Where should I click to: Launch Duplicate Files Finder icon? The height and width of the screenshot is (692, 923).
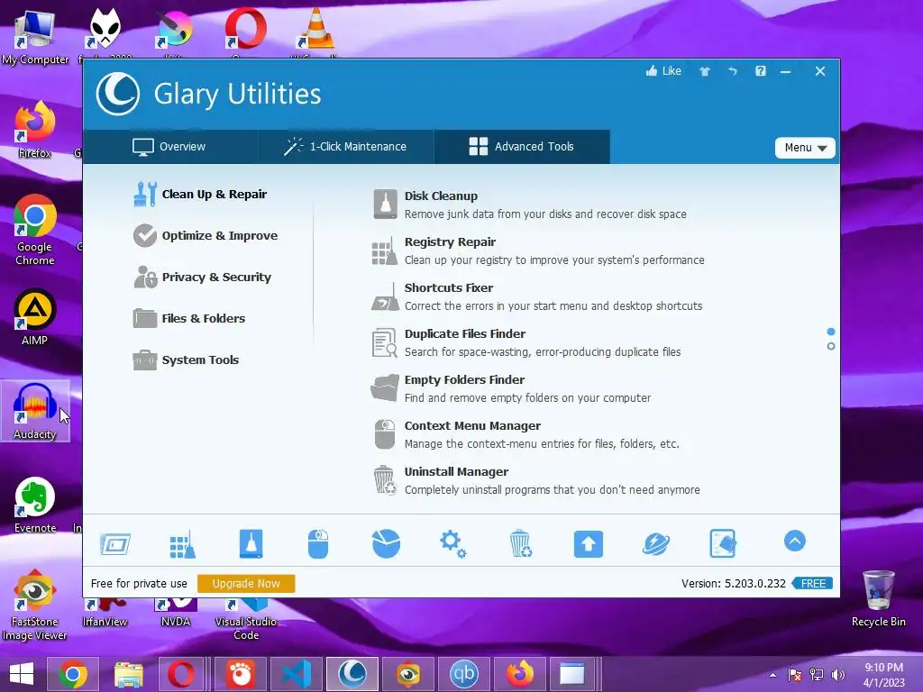pos(384,343)
